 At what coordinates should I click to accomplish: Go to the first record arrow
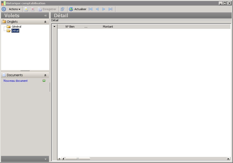click(x=91, y=9)
